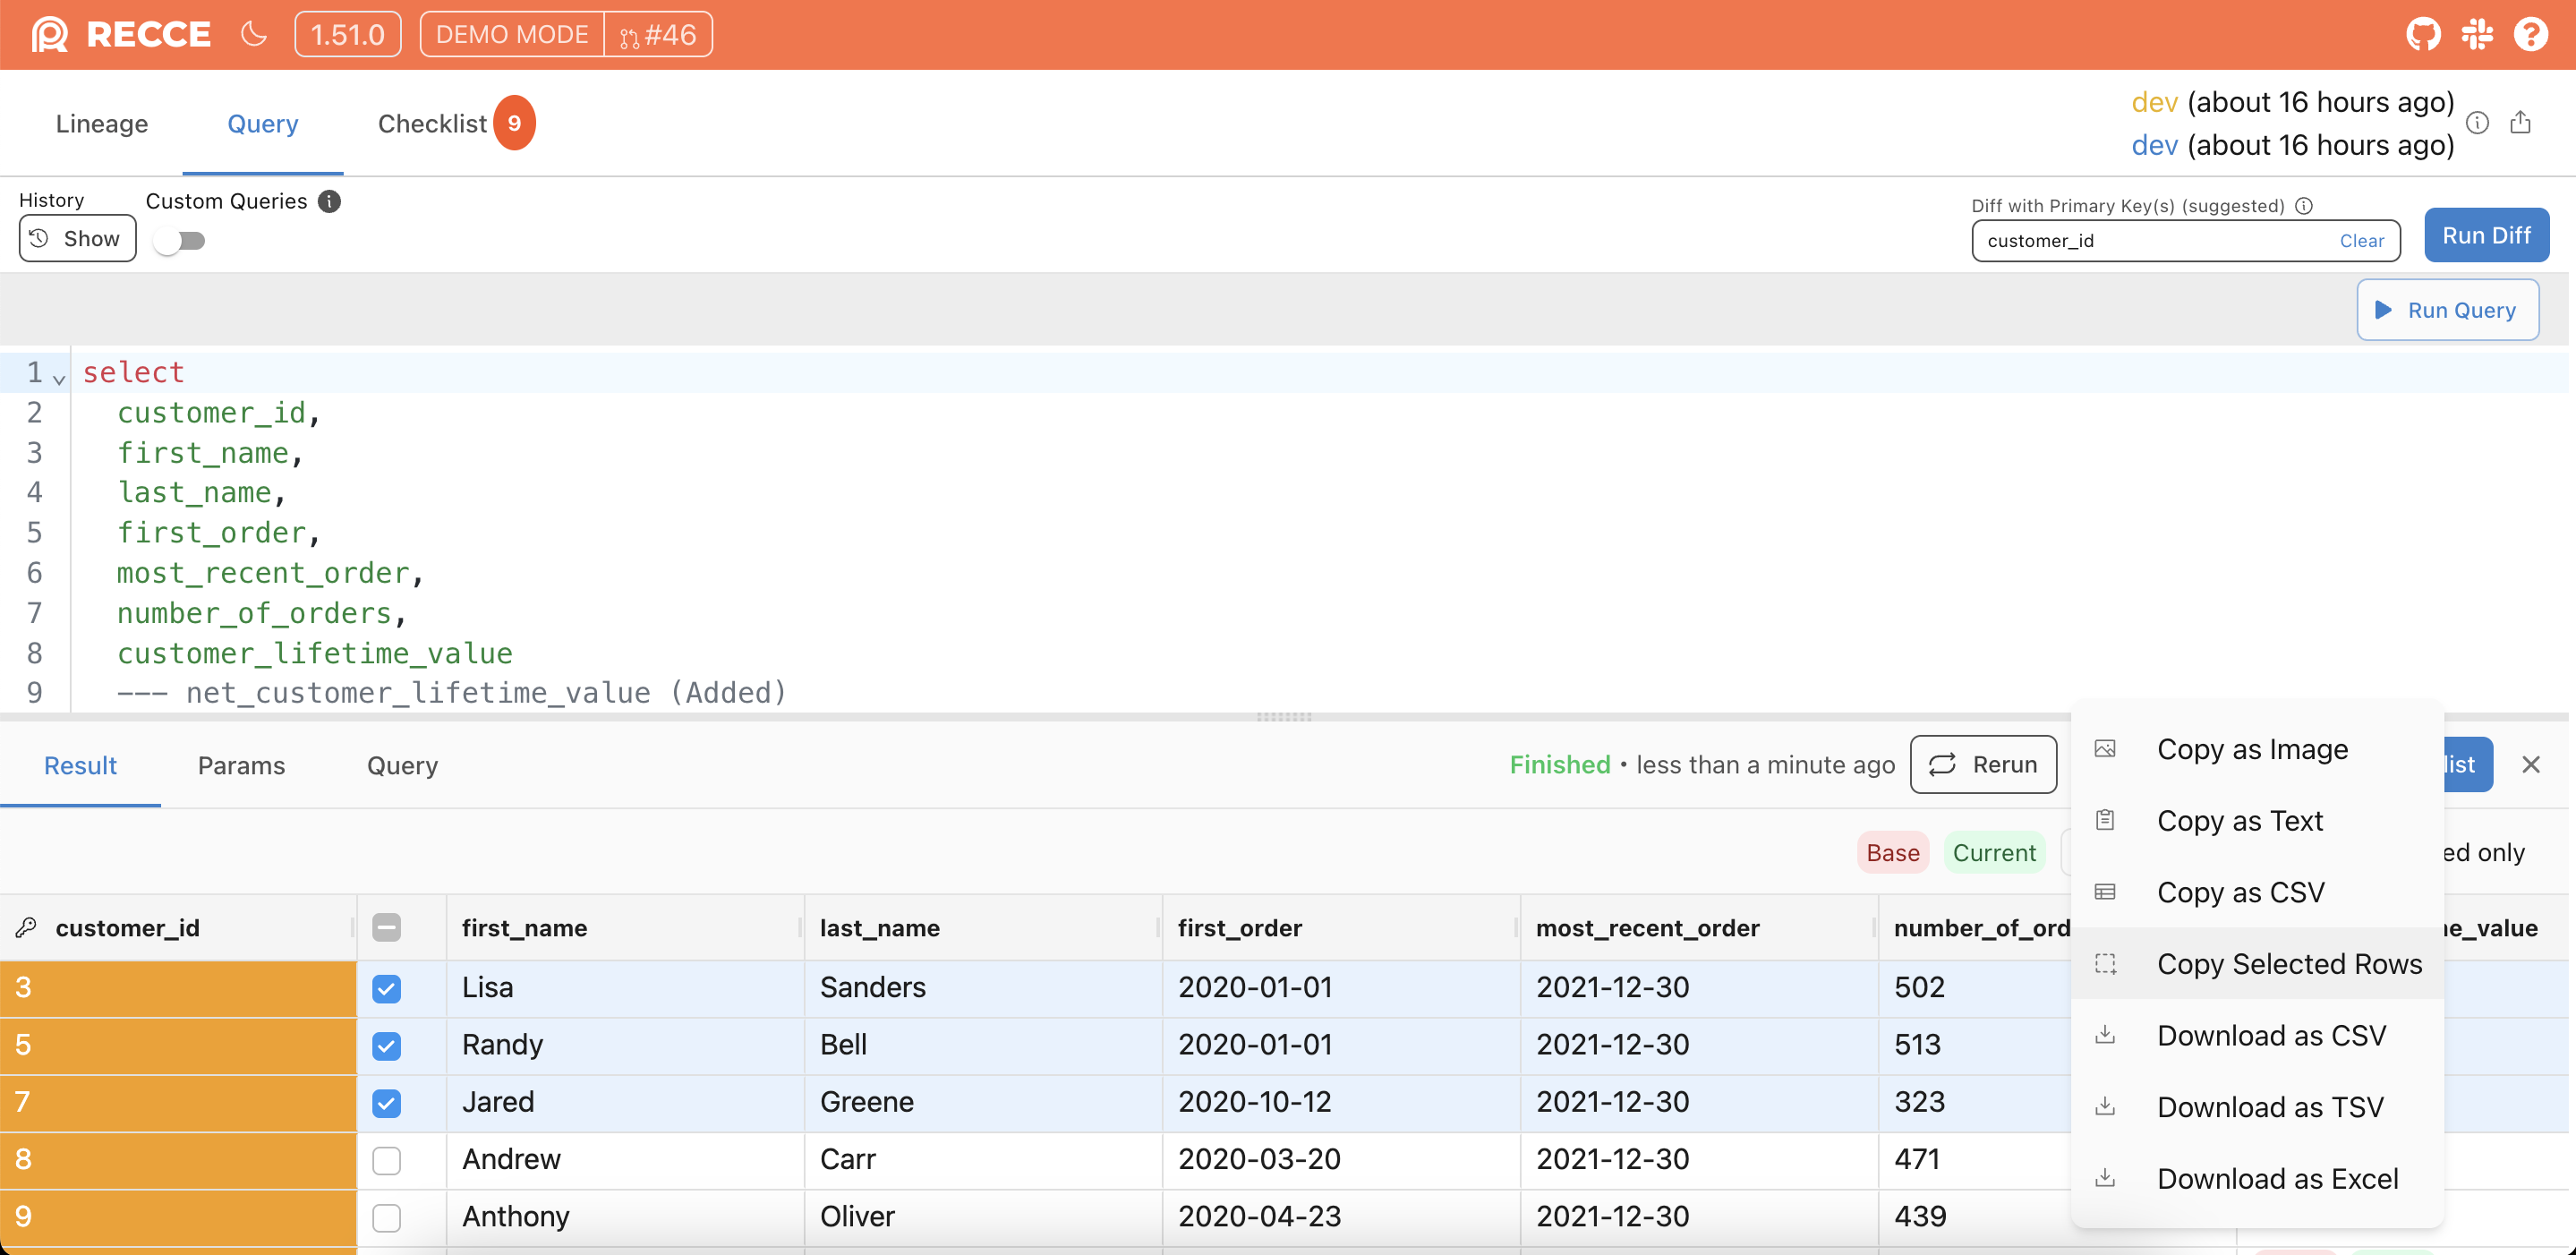
Task: Click the Current legend badge
Action: pyautogui.click(x=1994, y=853)
